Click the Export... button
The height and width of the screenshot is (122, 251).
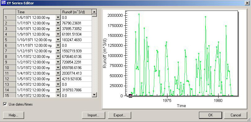119,115
